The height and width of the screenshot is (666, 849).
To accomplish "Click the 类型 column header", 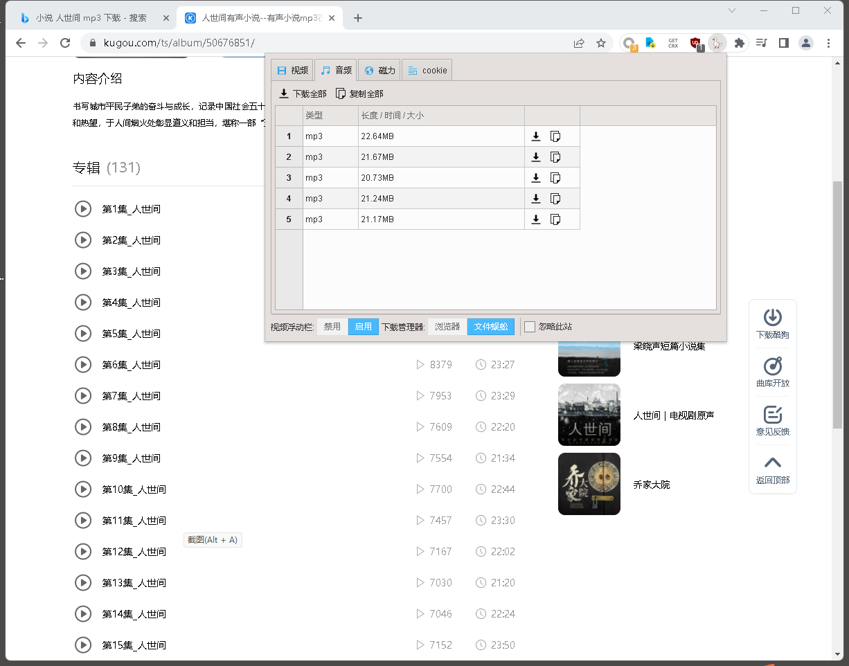I will 330,116.
